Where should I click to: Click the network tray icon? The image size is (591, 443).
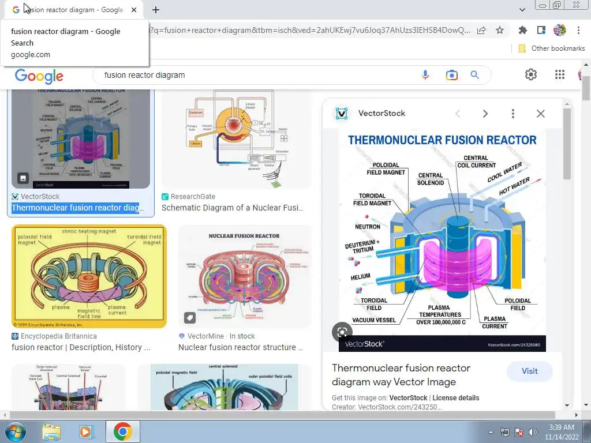pos(504,431)
